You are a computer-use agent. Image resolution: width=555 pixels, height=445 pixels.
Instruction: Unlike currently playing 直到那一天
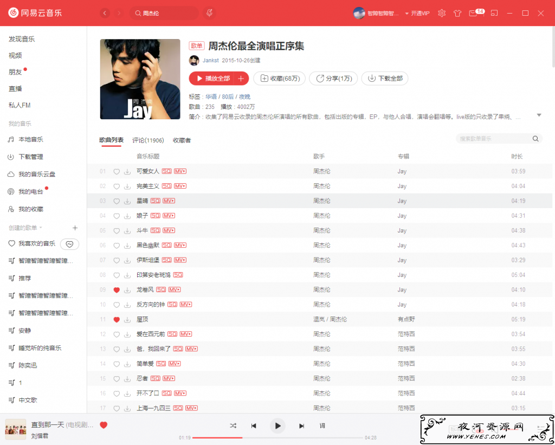(104, 425)
